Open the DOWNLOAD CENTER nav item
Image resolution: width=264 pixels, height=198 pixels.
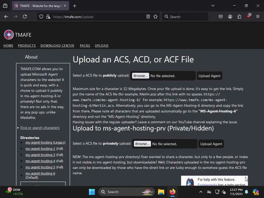click(x=57, y=45)
